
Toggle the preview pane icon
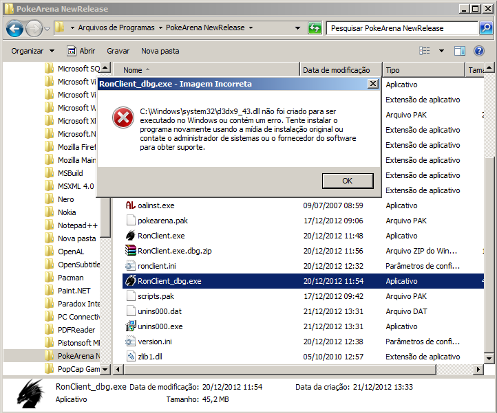460,51
